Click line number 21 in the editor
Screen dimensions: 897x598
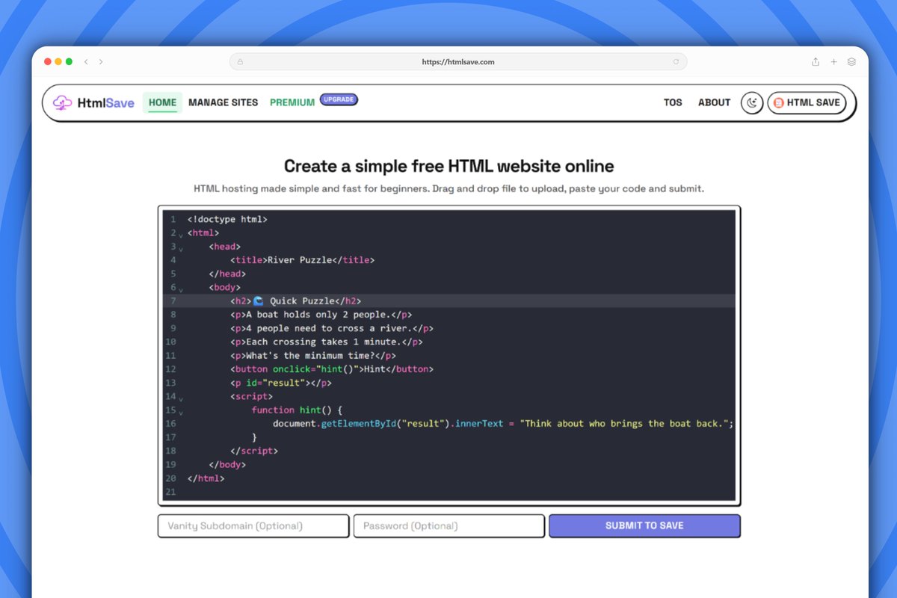click(x=172, y=492)
